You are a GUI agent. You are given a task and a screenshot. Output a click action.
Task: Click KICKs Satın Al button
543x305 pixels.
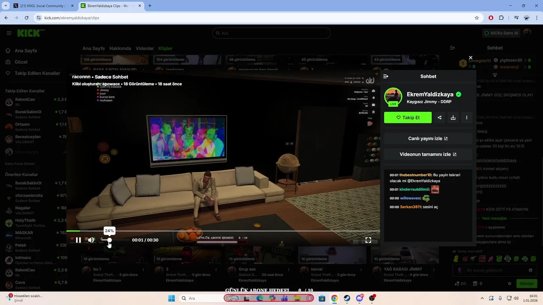pyautogui.click(x=501, y=33)
